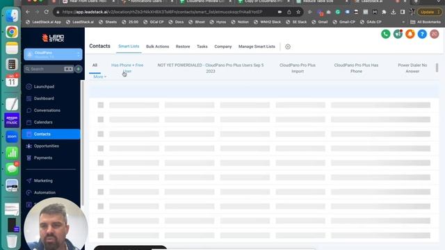Open Calculator from the Dock
This screenshot has width=445, height=250.
point(12,65)
